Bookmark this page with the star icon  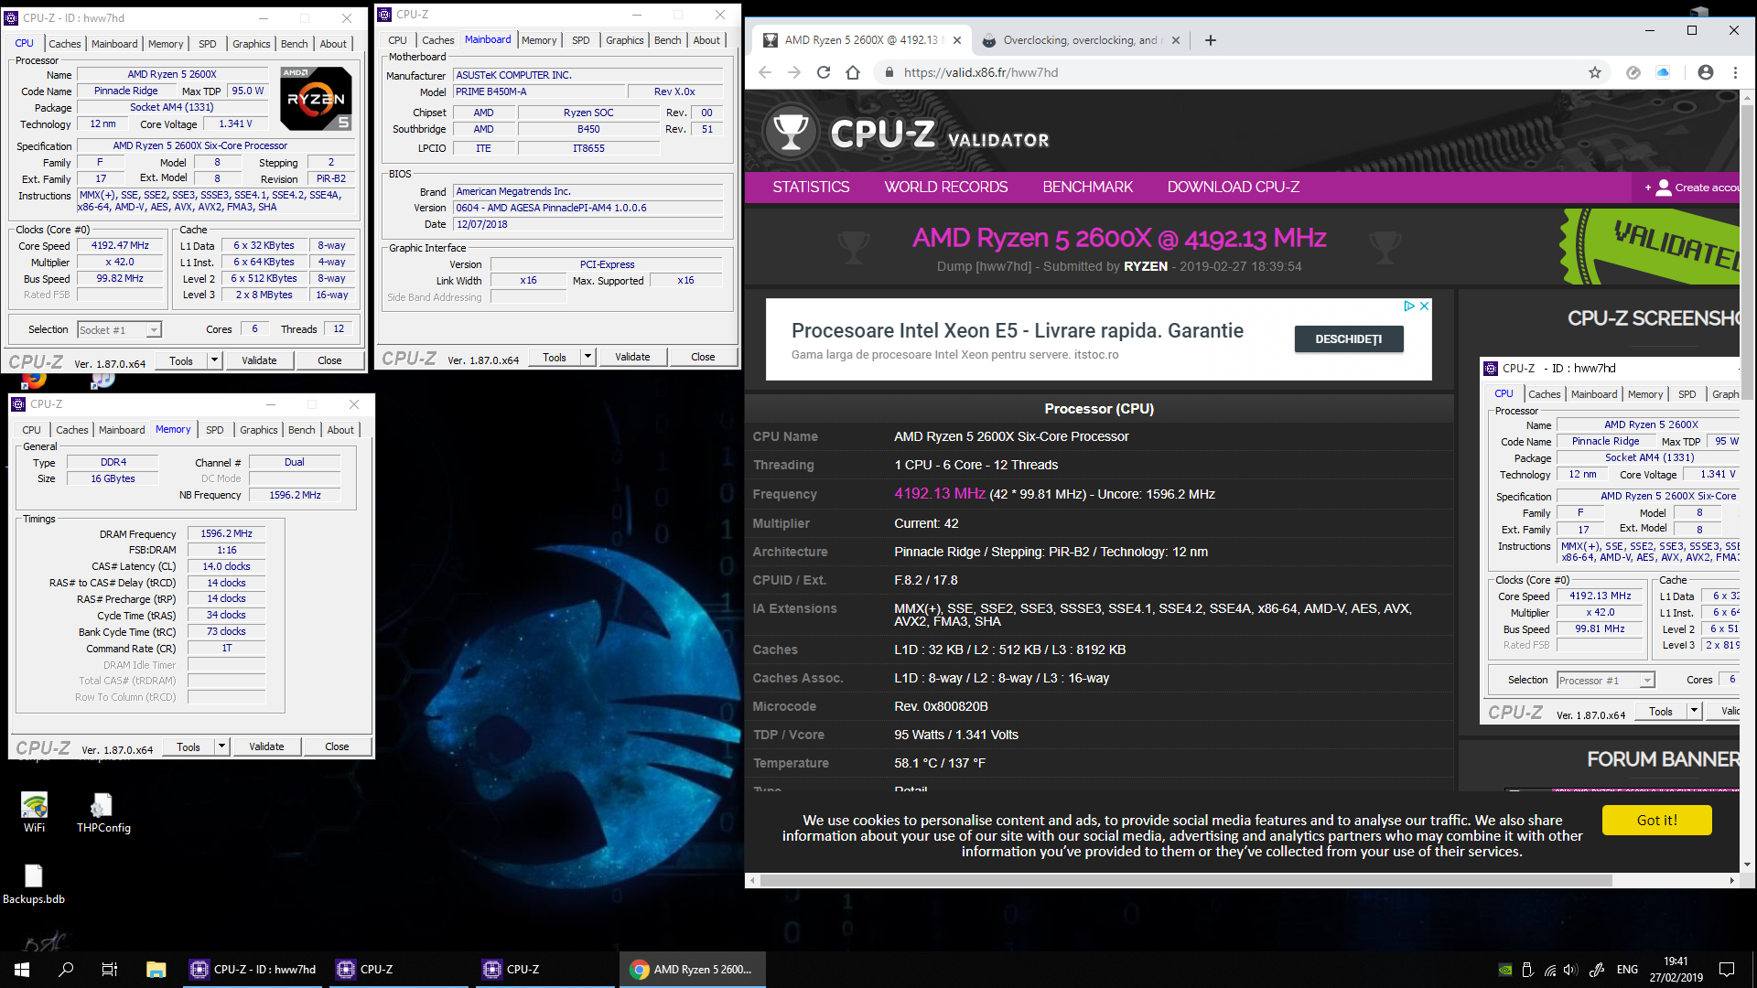1595,72
